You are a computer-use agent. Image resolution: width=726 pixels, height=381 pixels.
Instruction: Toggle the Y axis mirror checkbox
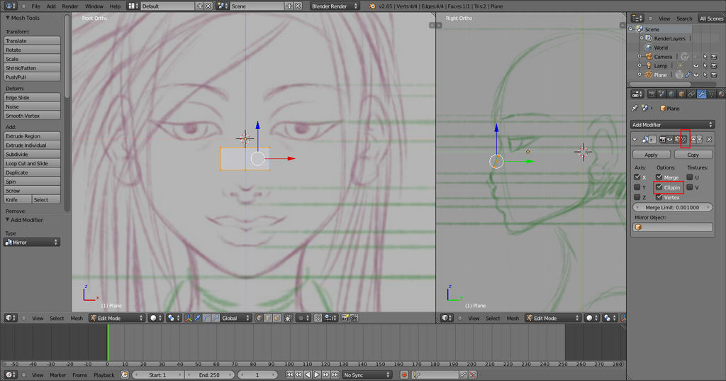(x=637, y=187)
